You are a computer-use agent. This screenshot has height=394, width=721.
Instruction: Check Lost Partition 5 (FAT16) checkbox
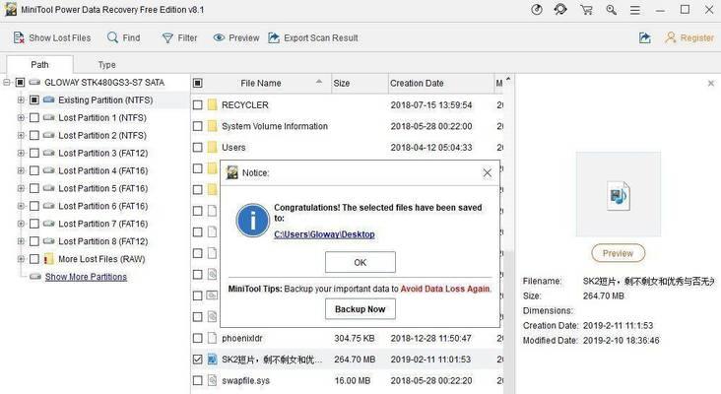(x=34, y=188)
